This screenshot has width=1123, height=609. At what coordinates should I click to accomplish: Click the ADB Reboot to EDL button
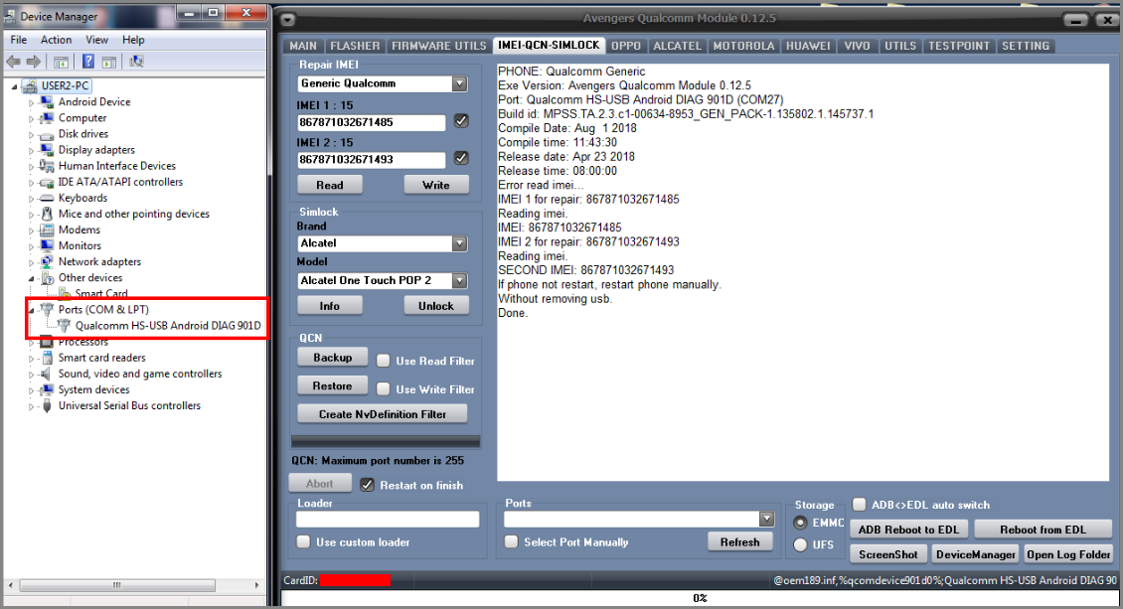pyautogui.click(x=908, y=530)
